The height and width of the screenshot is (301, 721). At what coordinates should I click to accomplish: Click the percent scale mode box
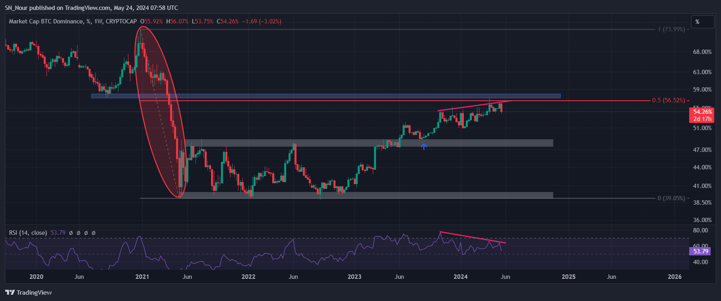tap(702, 22)
